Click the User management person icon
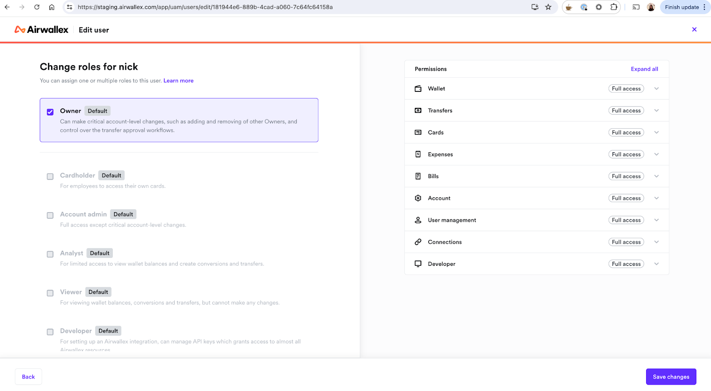This screenshot has height=391, width=711. (418, 220)
